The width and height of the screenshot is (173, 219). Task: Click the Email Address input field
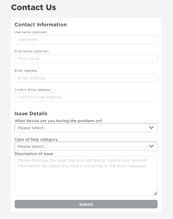point(86,78)
